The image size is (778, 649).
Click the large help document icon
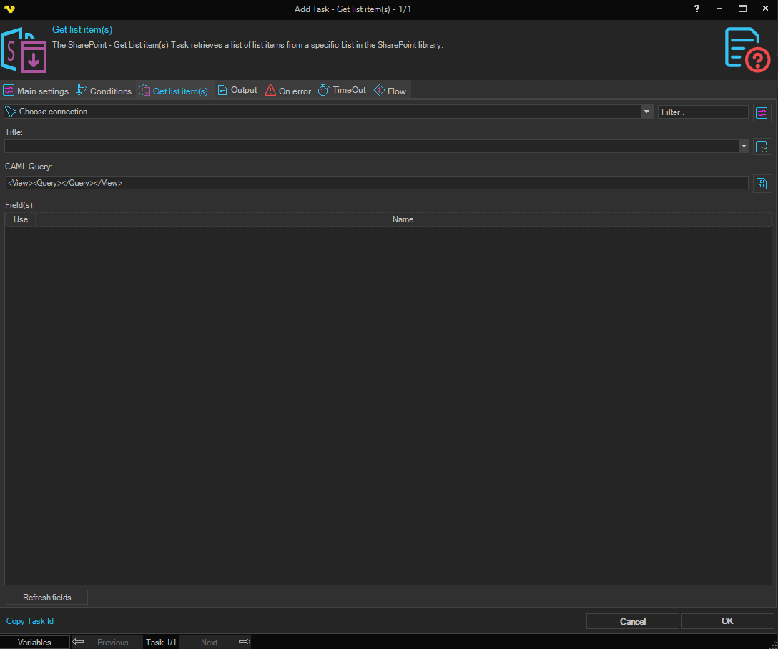(747, 49)
